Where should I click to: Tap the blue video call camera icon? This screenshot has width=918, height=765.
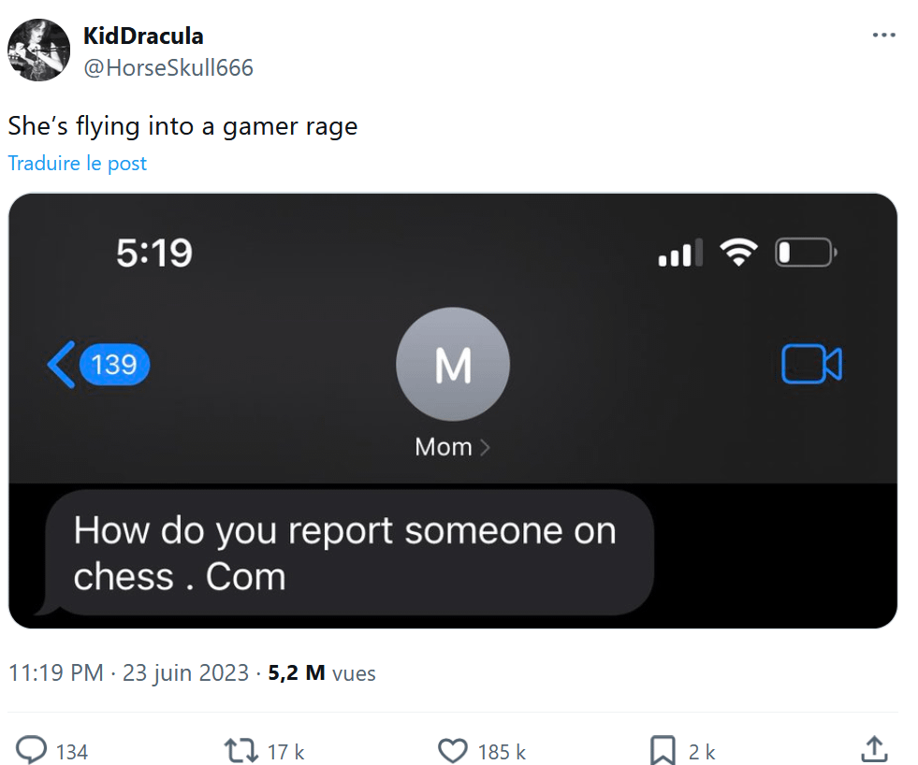click(811, 364)
